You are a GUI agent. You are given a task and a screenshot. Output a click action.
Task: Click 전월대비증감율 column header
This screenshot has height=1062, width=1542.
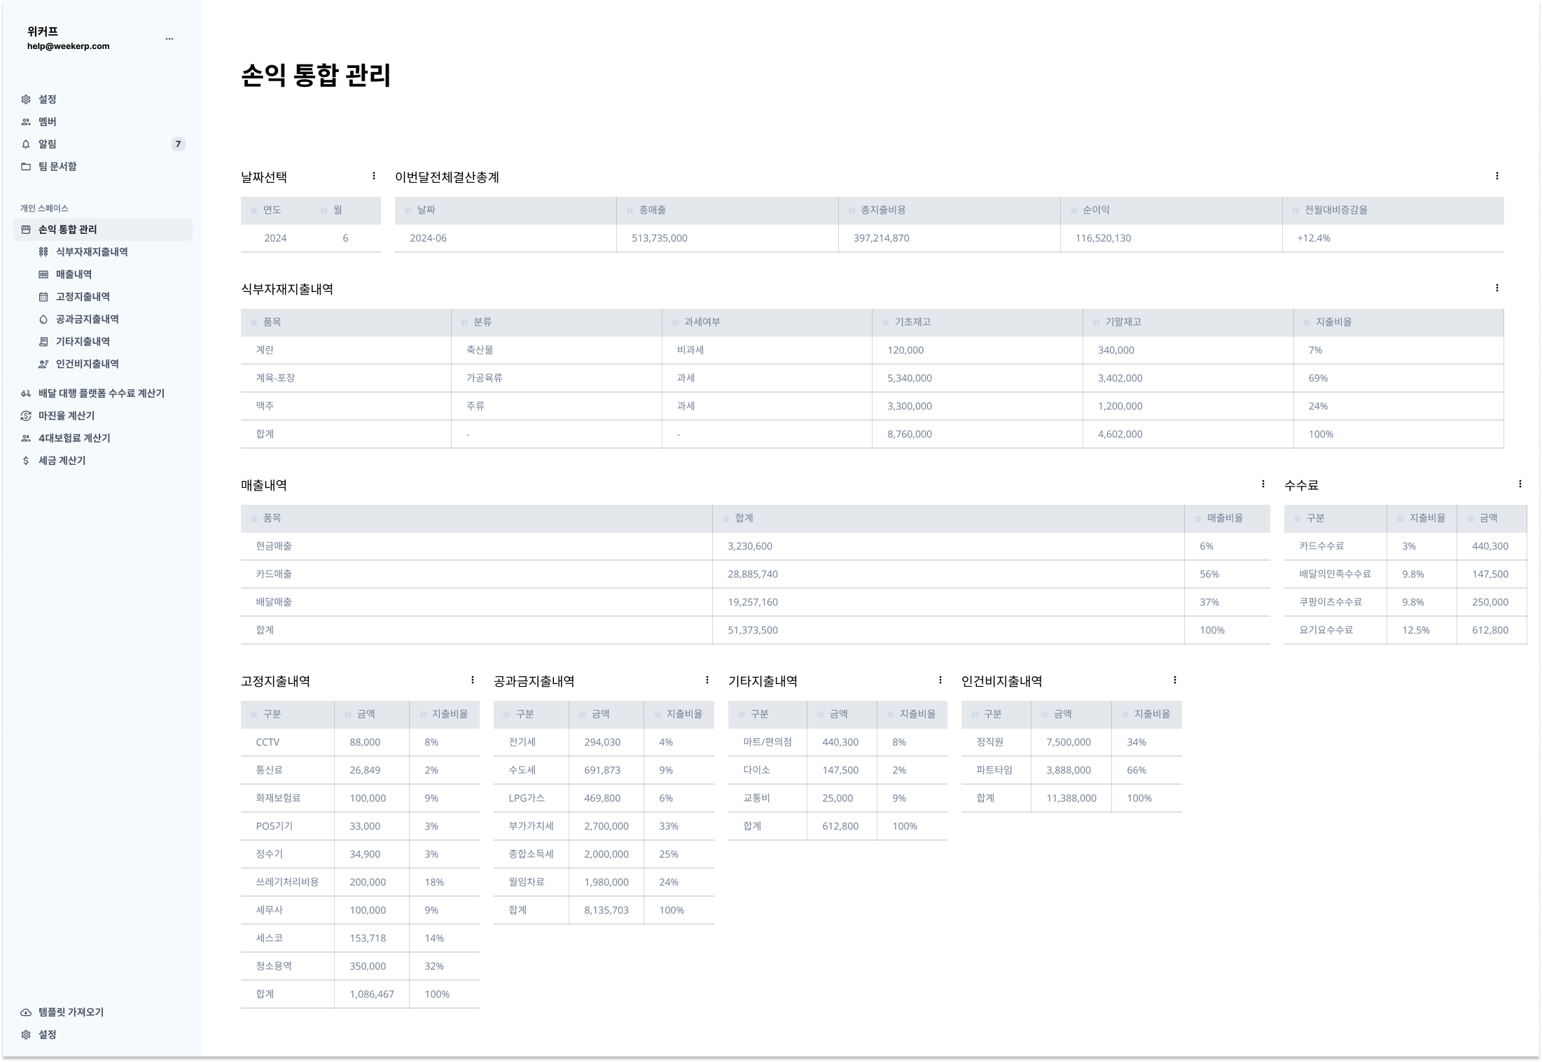tap(1335, 210)
